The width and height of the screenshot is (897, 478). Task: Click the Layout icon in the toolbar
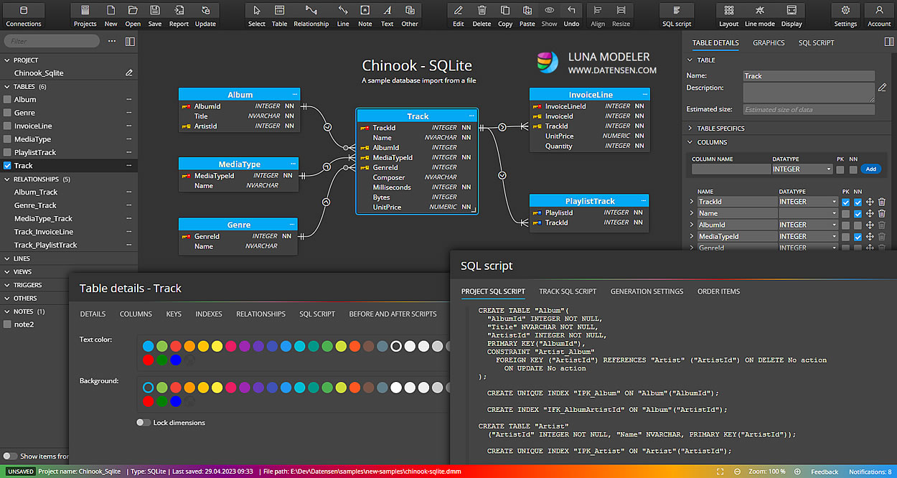click(728, 14)
